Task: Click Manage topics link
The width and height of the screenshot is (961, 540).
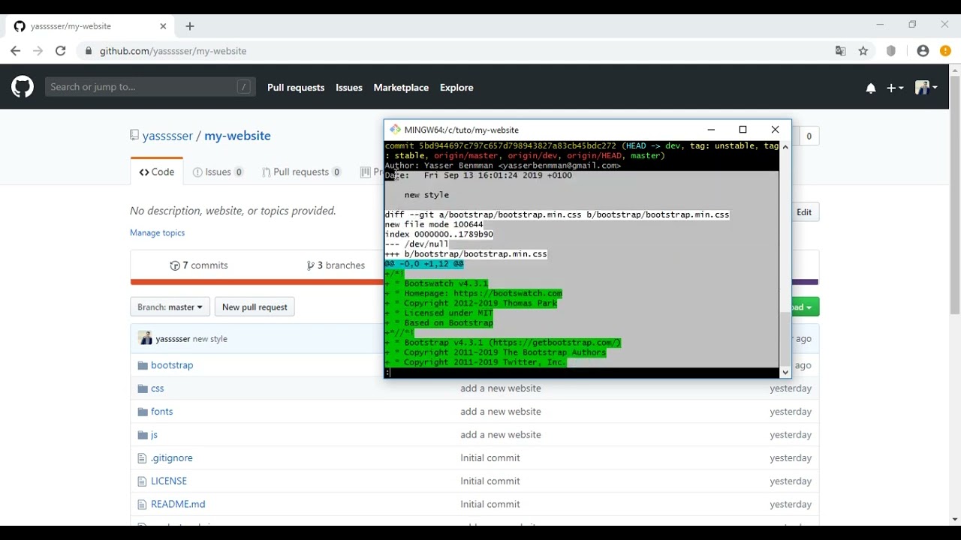Action: pos(157,232)
